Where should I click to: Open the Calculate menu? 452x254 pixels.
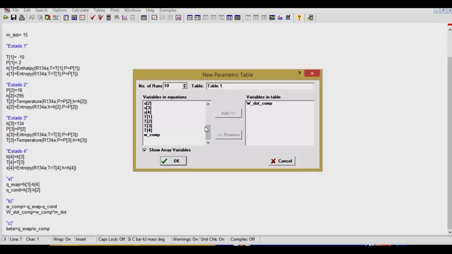80,10
